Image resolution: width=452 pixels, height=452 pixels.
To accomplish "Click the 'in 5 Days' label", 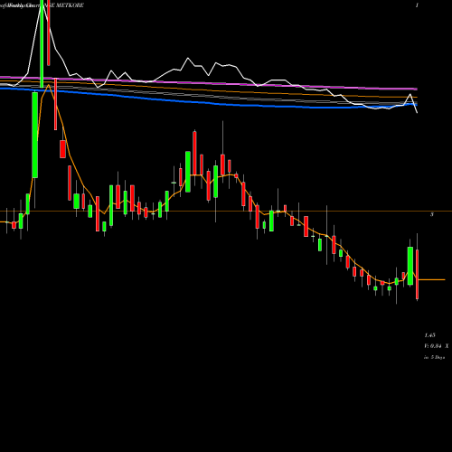I will coord(434,357).
